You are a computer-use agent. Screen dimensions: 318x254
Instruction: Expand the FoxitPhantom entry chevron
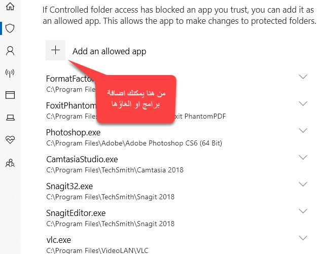click(303, 103)
